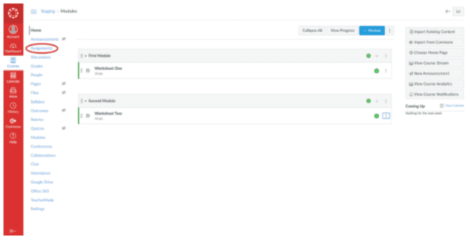Viewport: 471px width, 241px height.
Task: Open the Courses tray in global navigation
Action: [13, 63]
